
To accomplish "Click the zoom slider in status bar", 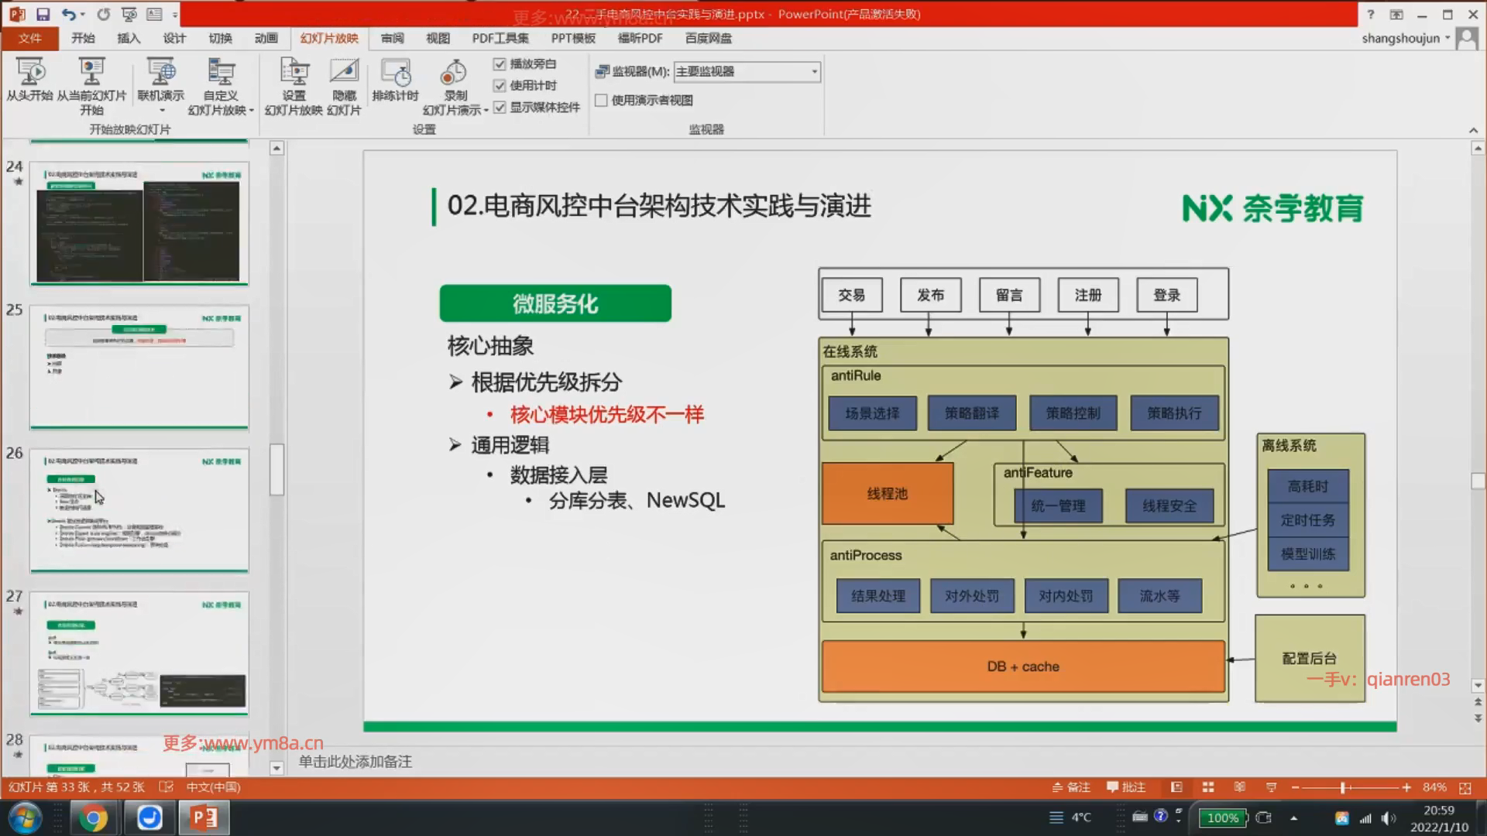I will (1344, 787).
